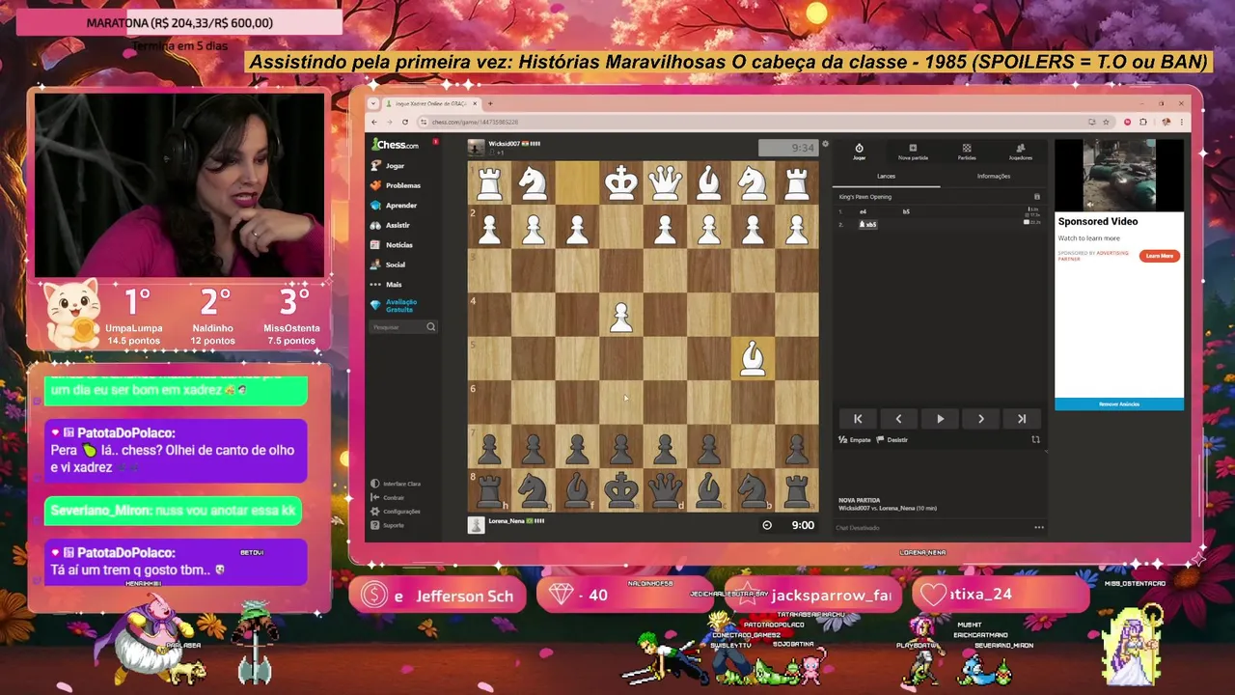Open the browser tab search dropdown
Viewport: 1235px width, 695px height.
click(x=375, y=103)
